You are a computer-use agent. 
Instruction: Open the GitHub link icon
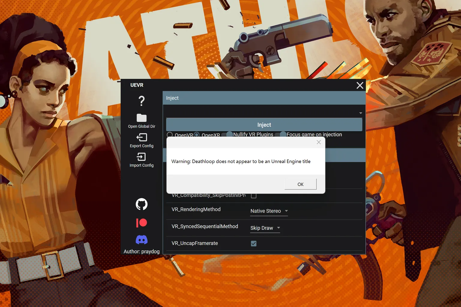coord(142,204)
